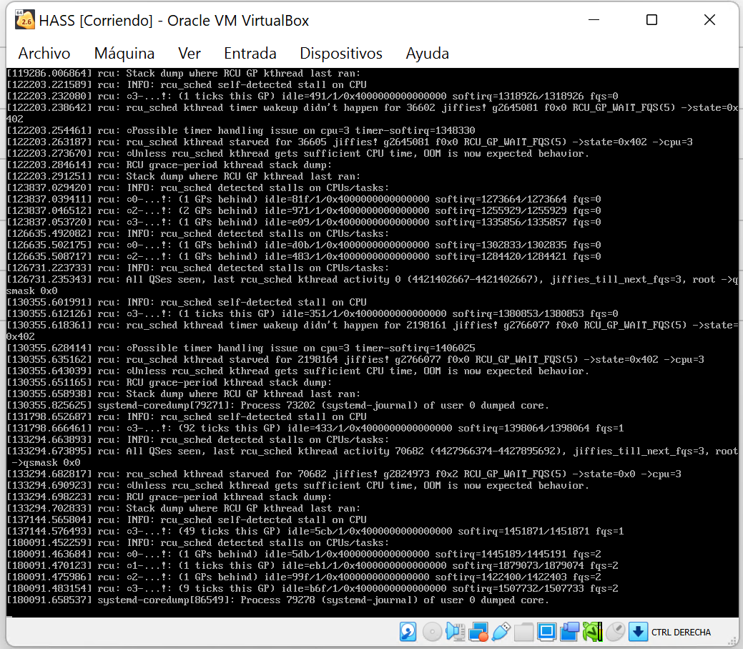Click the network adapter status icon
The width and height of the screenshot is (743, 649).
[x=478, y=632]
